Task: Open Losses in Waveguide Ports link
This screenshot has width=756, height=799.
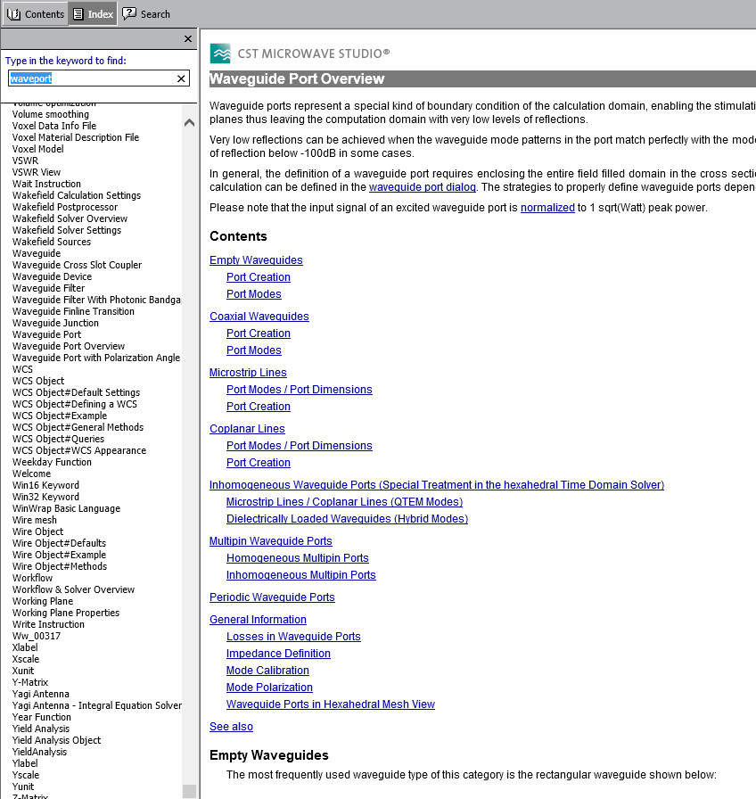Action: [293, 637]
